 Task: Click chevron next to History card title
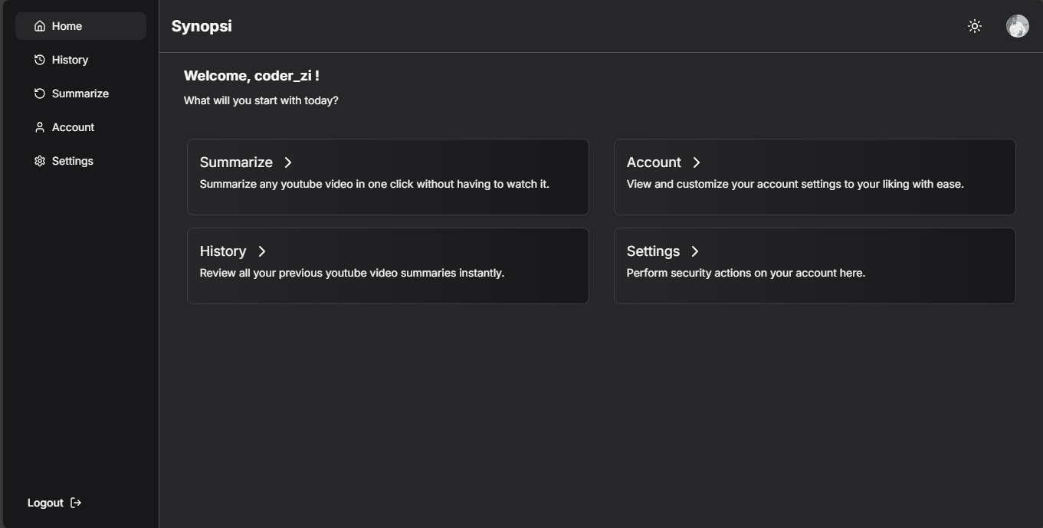[262, 251]
